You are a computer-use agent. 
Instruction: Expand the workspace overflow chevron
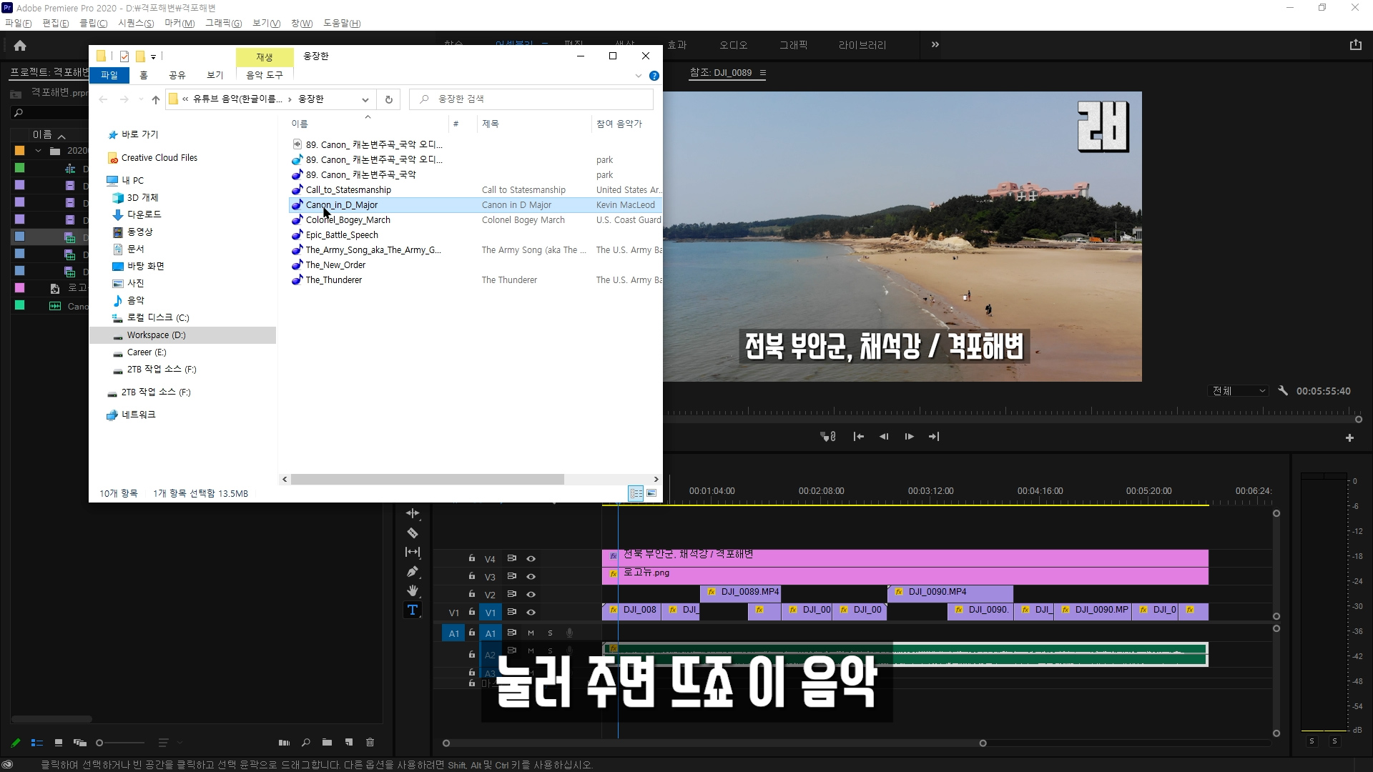pyautogui.click(x=935, y=44)
